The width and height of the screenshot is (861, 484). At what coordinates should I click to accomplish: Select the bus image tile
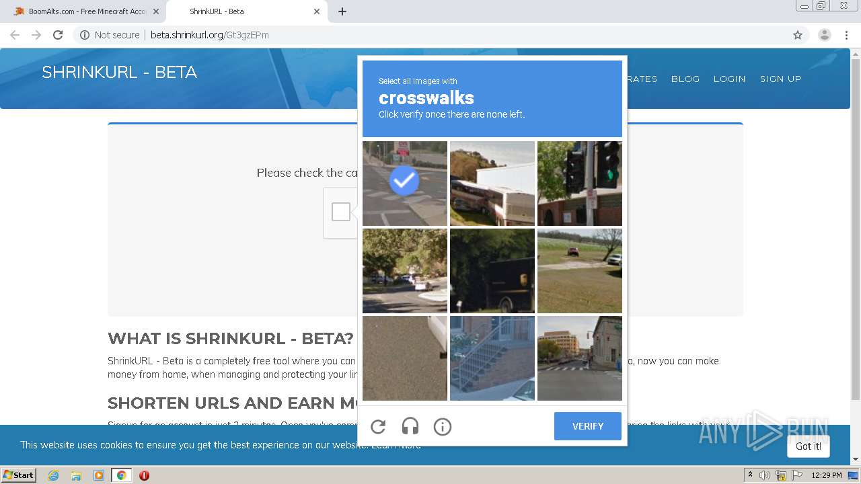[492, 184]
